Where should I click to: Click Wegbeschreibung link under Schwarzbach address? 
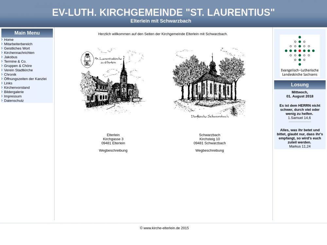pyautogui.click(x=210, y=151)
